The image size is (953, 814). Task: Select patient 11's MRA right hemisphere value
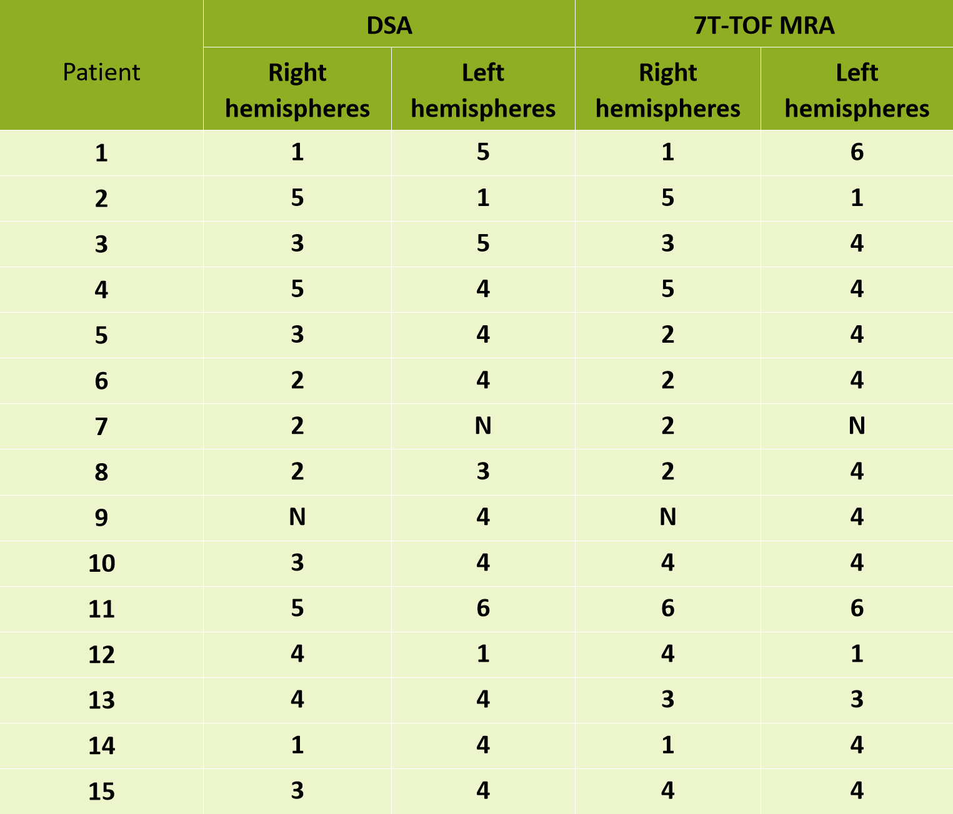pos(667,609)
